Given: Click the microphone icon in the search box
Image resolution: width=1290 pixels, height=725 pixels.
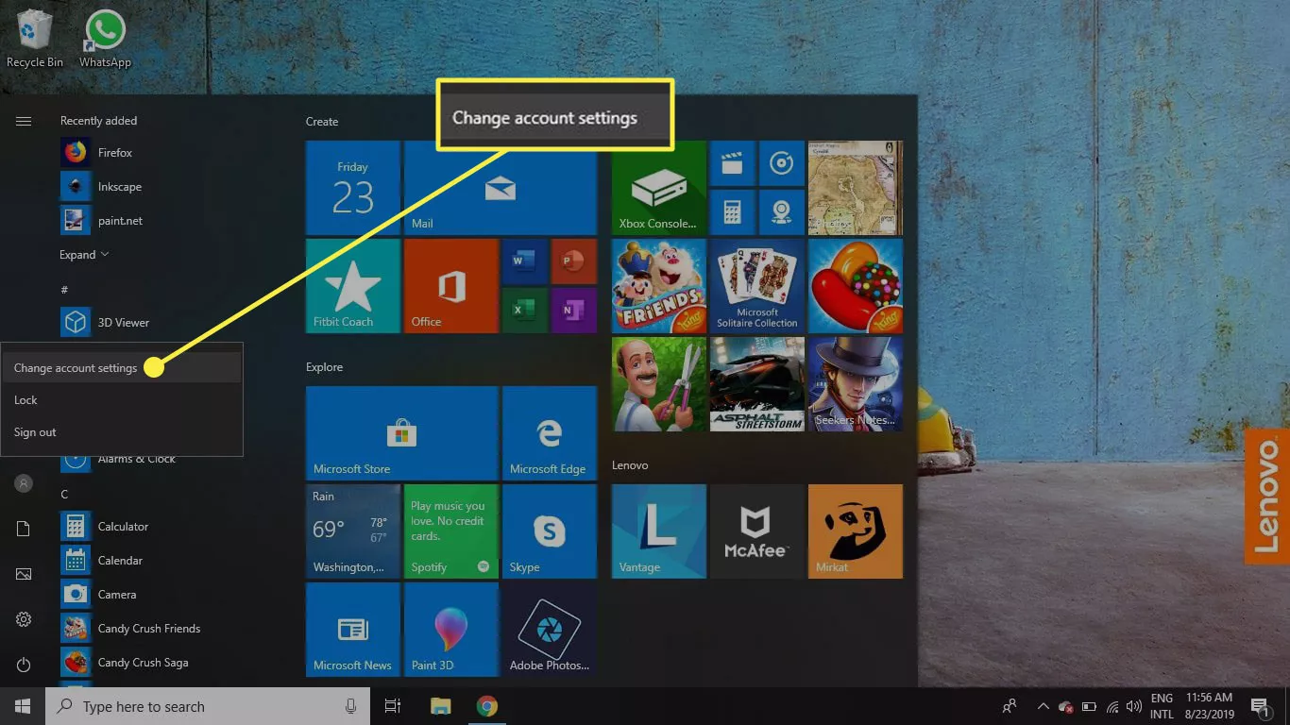Looking at the screenshot, I should pos(350,706).
